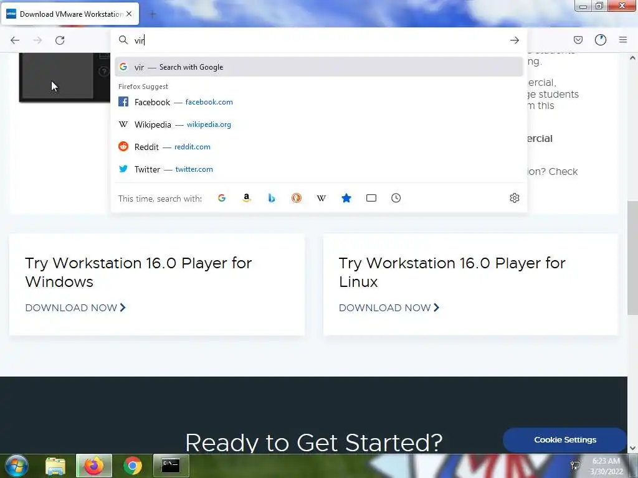This screenshot has width=638, height=478.
Task: Click the network tray icon
Action: [x=575, y=466]
